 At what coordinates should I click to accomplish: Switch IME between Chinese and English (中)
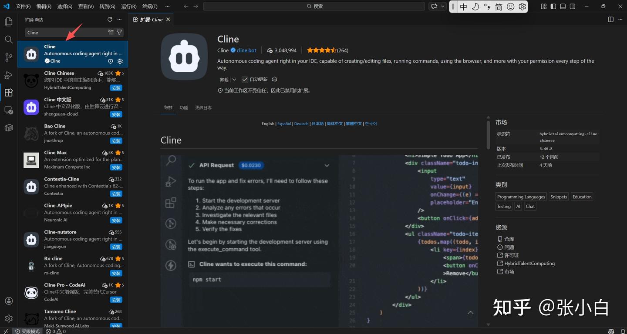pyautogui.click(x=464, y=7)
